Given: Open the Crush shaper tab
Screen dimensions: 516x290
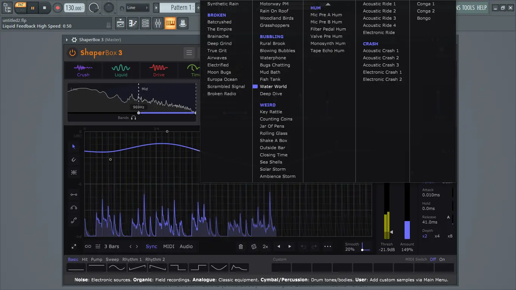Looking at the screenshot, I should [83, 71].
